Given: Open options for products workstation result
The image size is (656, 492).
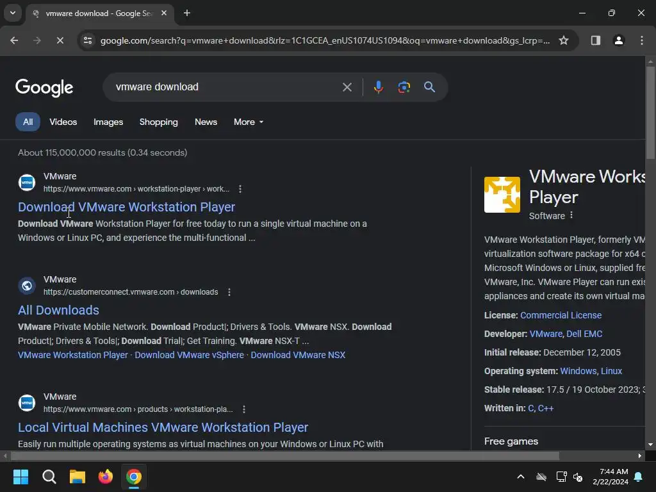Looking at the screenshot, I should click(244, 409).
